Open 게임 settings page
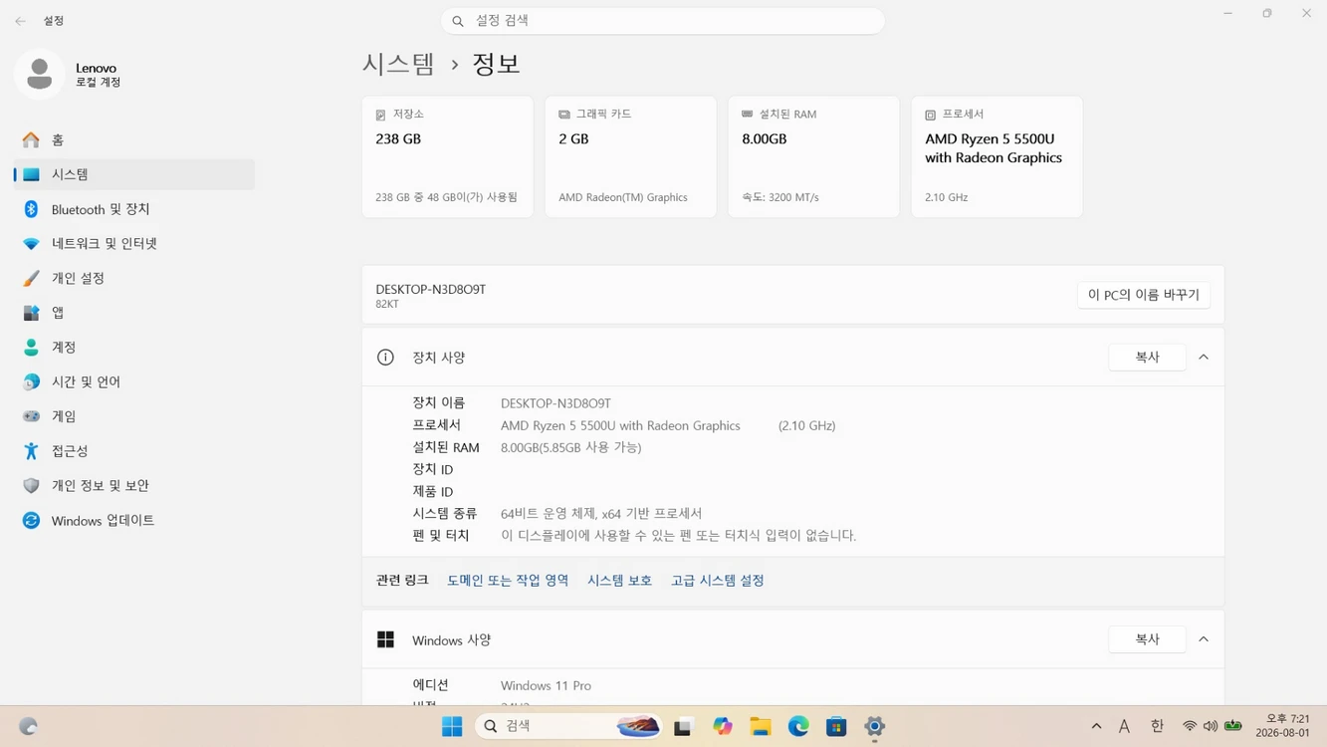 coord(134,416)
